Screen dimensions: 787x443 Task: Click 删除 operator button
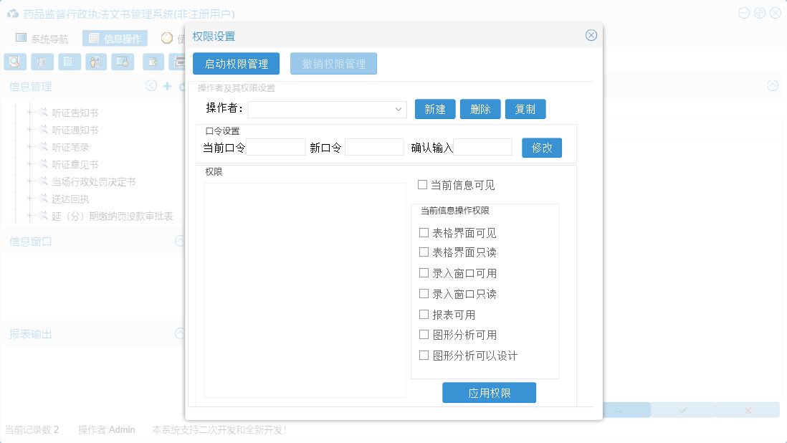[480, 109]
